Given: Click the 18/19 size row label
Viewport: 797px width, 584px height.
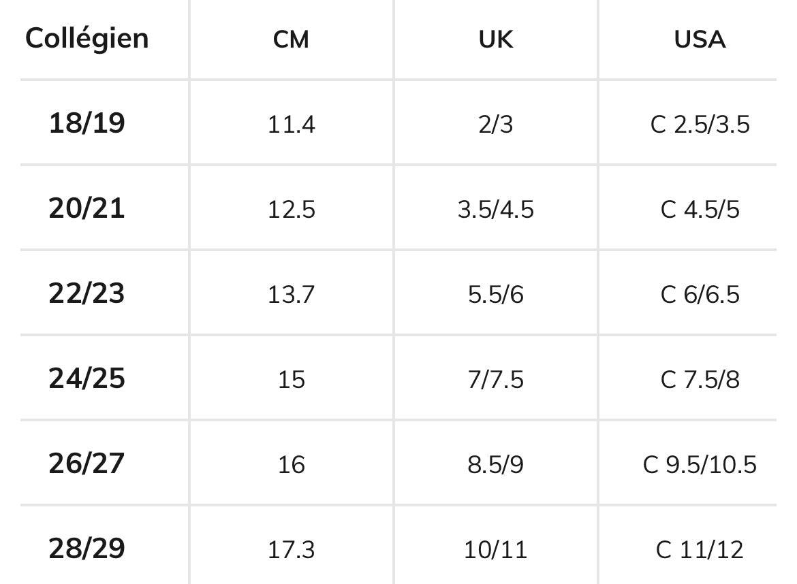Looking at the screenshot, I should (87, 124).
